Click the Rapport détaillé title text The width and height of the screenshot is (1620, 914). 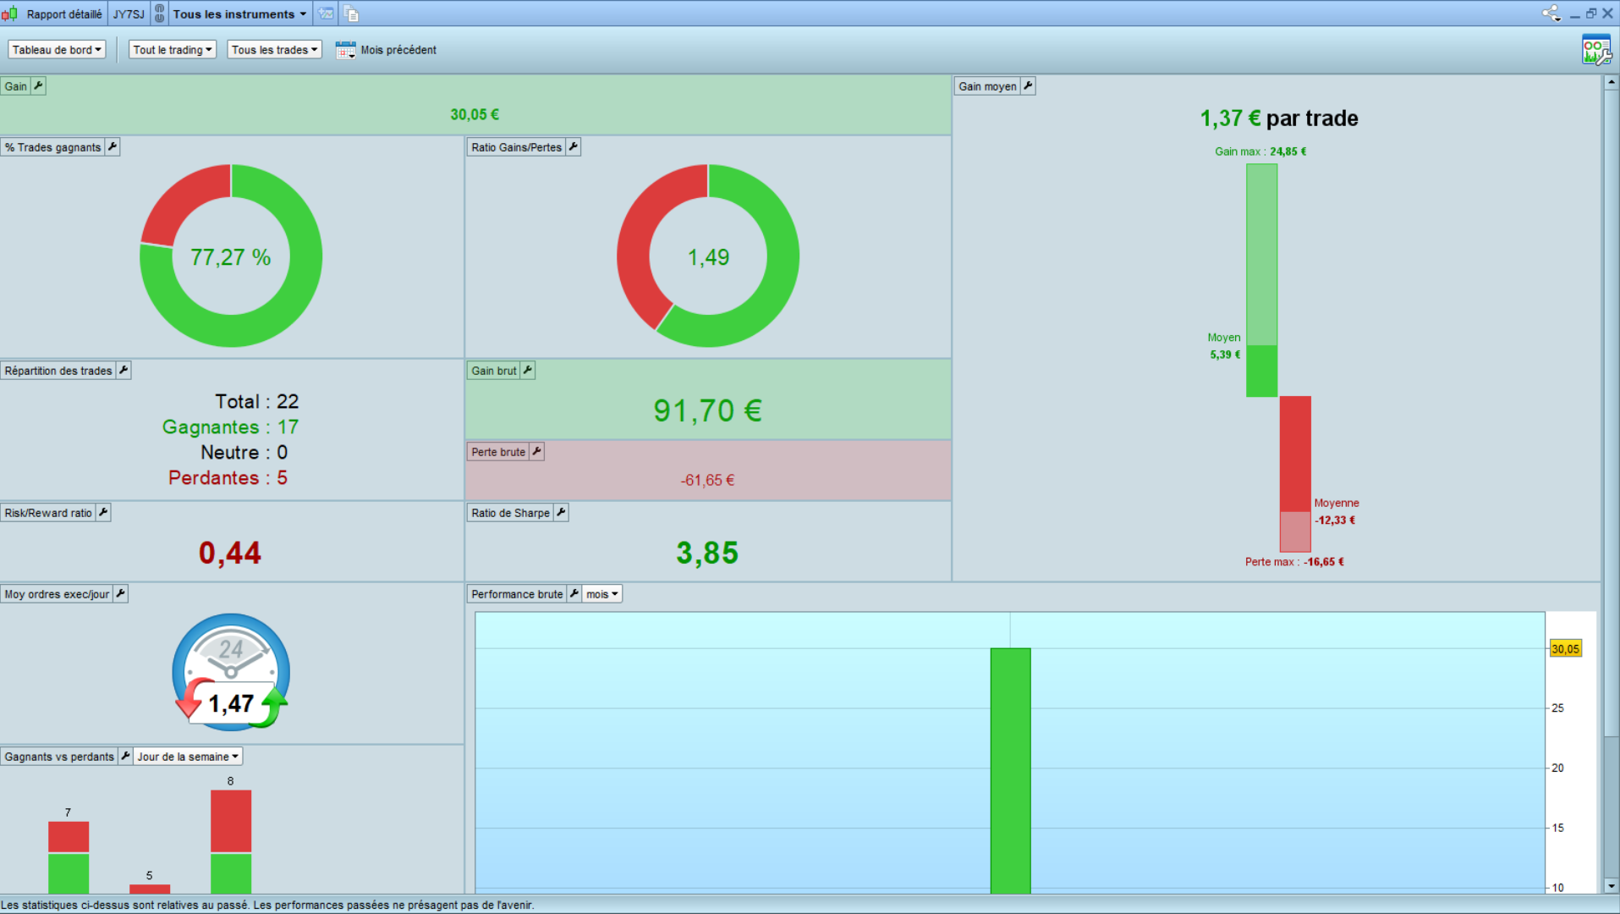click(x=64, y=14)
